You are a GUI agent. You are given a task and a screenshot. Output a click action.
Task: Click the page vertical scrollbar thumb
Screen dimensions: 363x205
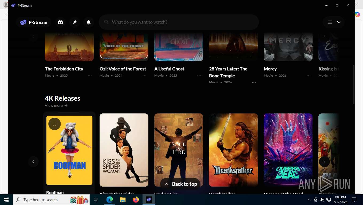click(354, 84)
